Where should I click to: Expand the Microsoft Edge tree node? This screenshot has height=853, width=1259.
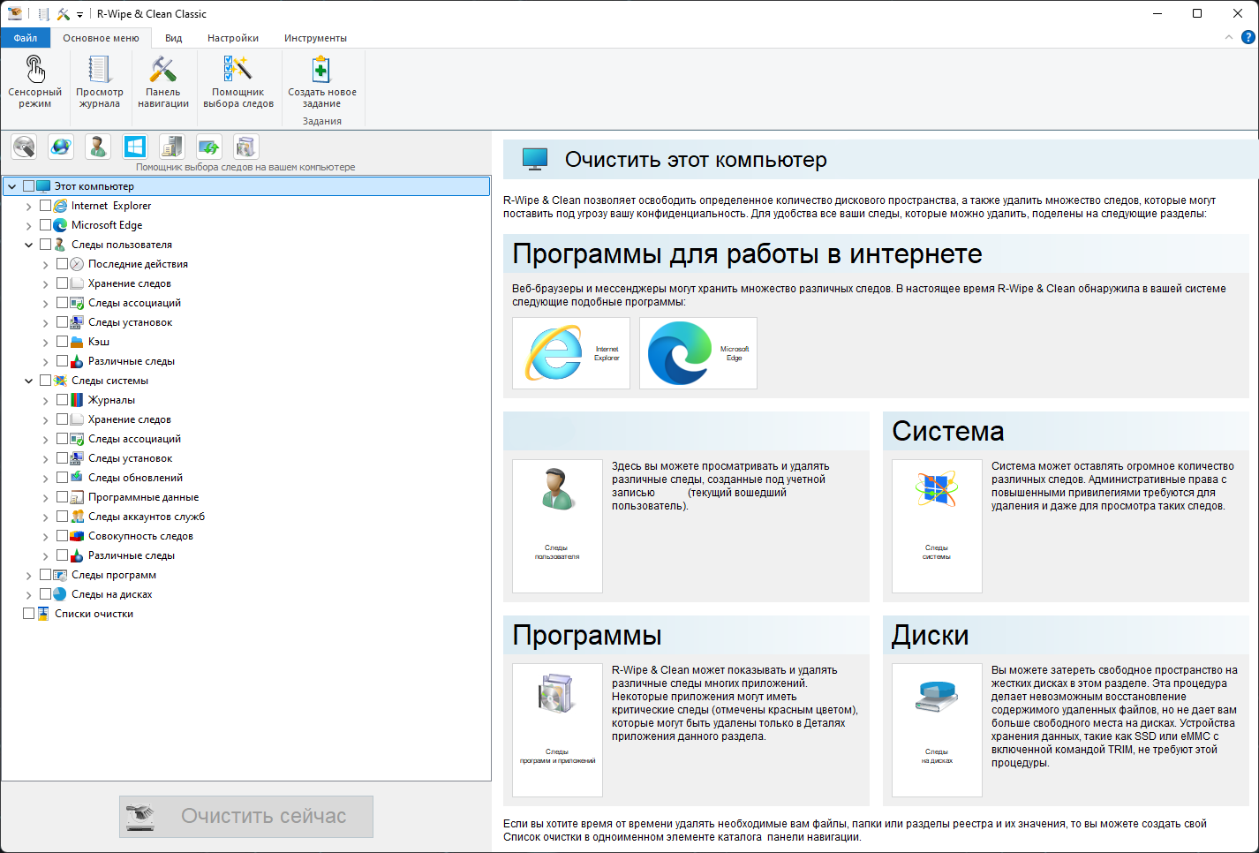(x=28, y=225)
